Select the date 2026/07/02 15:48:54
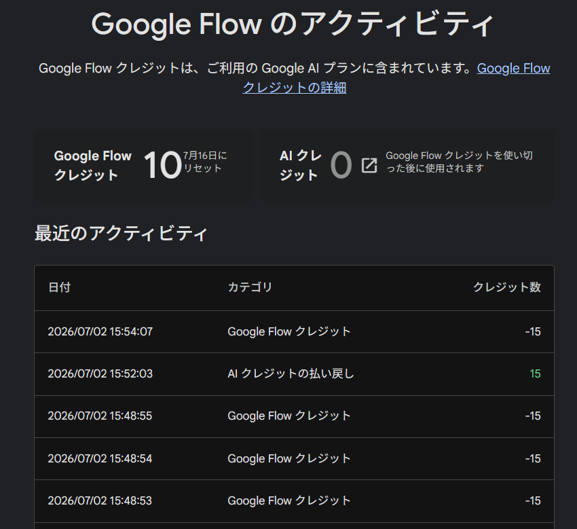This screenshot has height=529, width=577. 100,458
